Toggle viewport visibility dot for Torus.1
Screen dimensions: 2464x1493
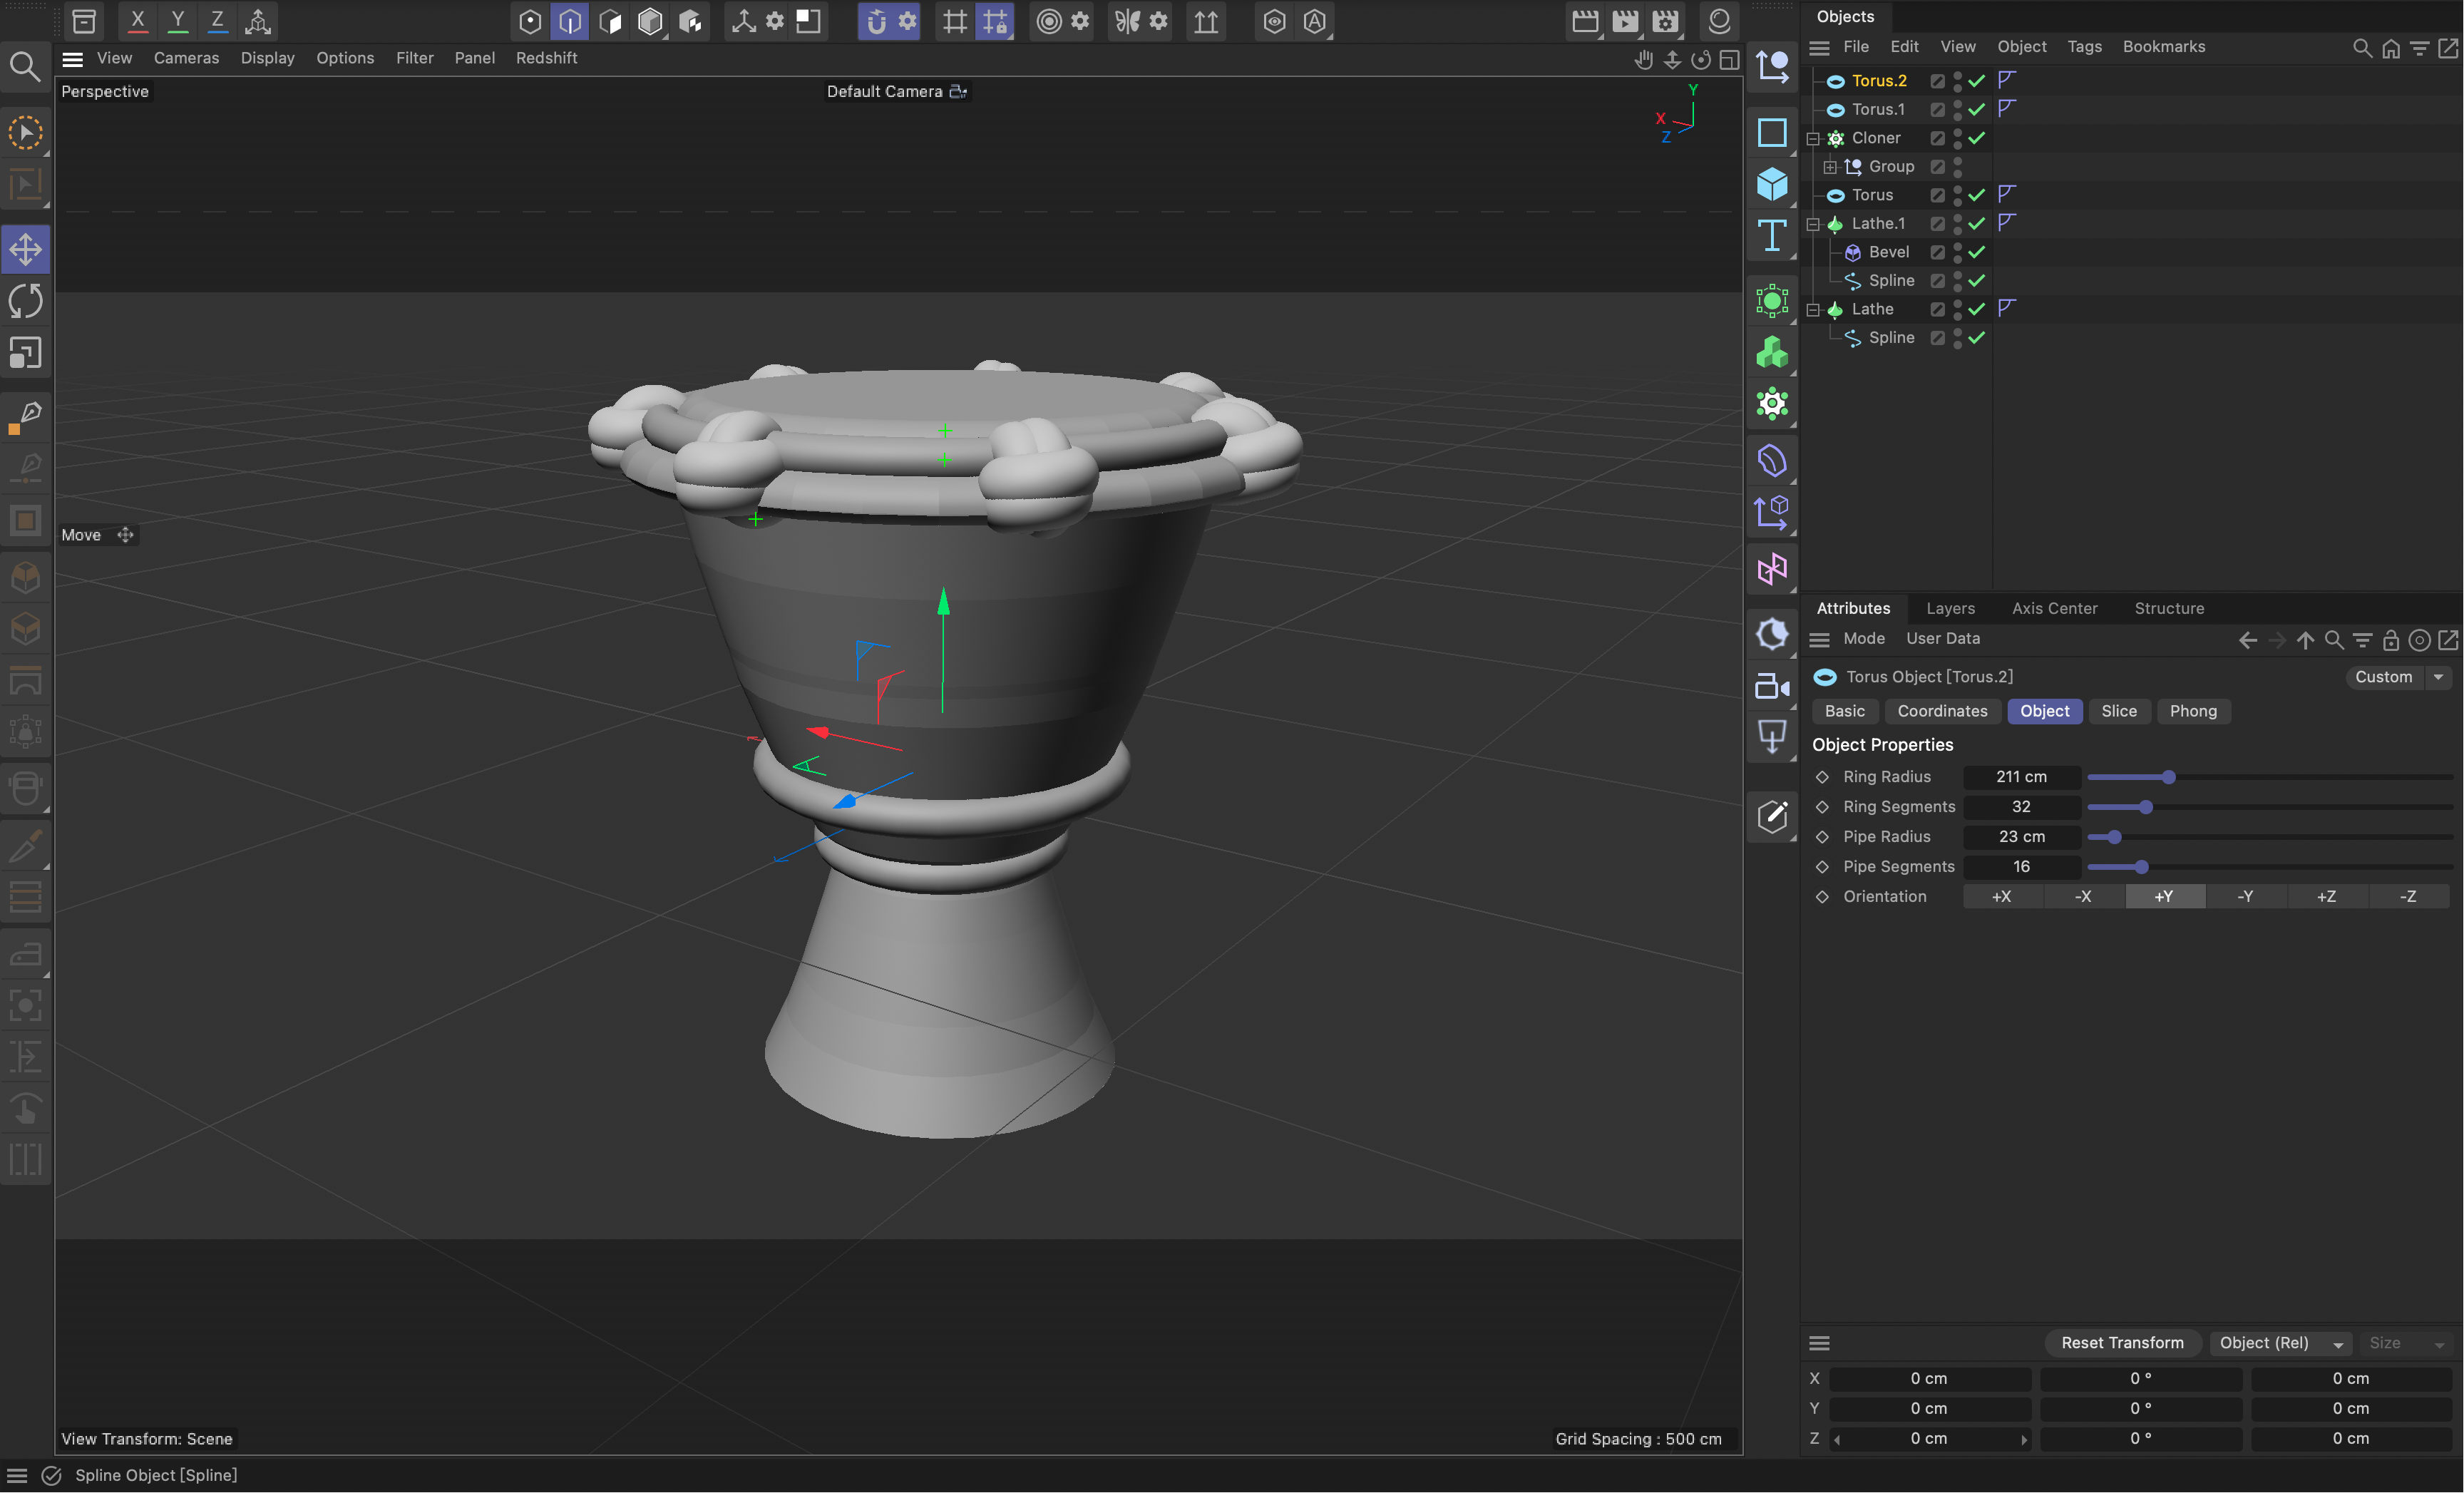tap(1958, 105)
